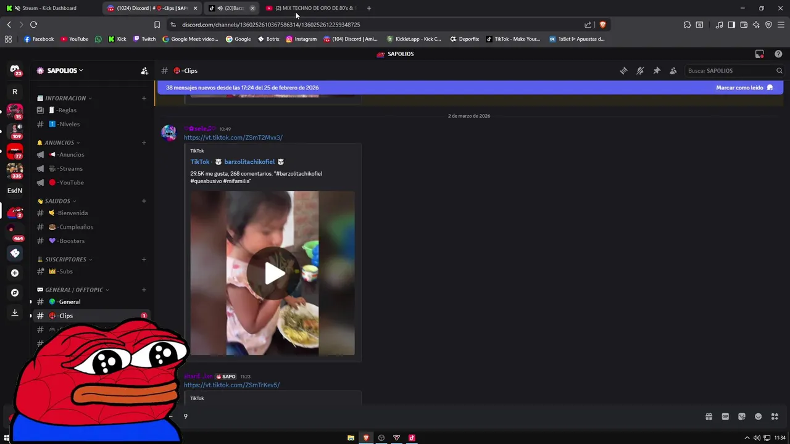The width and height of the screenshot is (790, 444).
Task: Open the -General channel
Action: click(x=91, y=302)
